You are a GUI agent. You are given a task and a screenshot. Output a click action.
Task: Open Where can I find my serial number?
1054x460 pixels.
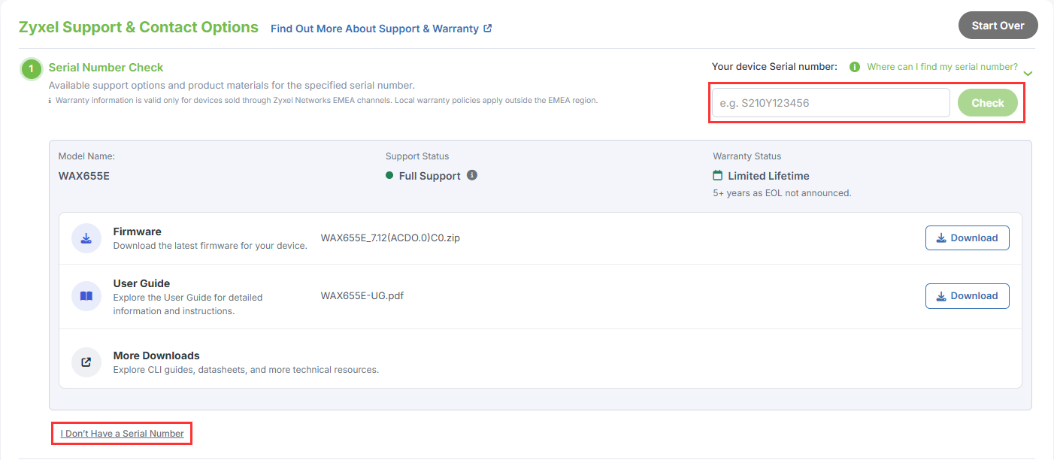(x=942, y=67)
